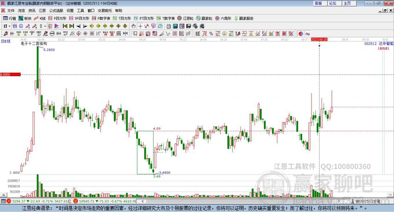Select the zigzag wave line tool
The image size is (394, 212).
(168, 33)
